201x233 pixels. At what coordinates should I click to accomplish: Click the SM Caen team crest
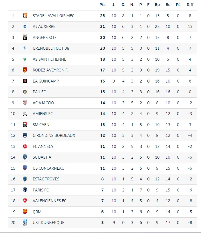coord(25,125)
